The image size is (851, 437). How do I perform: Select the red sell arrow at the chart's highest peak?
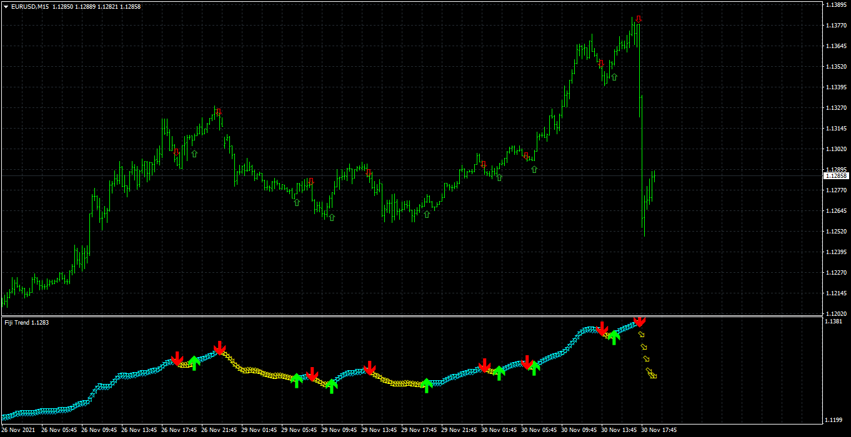(639, 19)
